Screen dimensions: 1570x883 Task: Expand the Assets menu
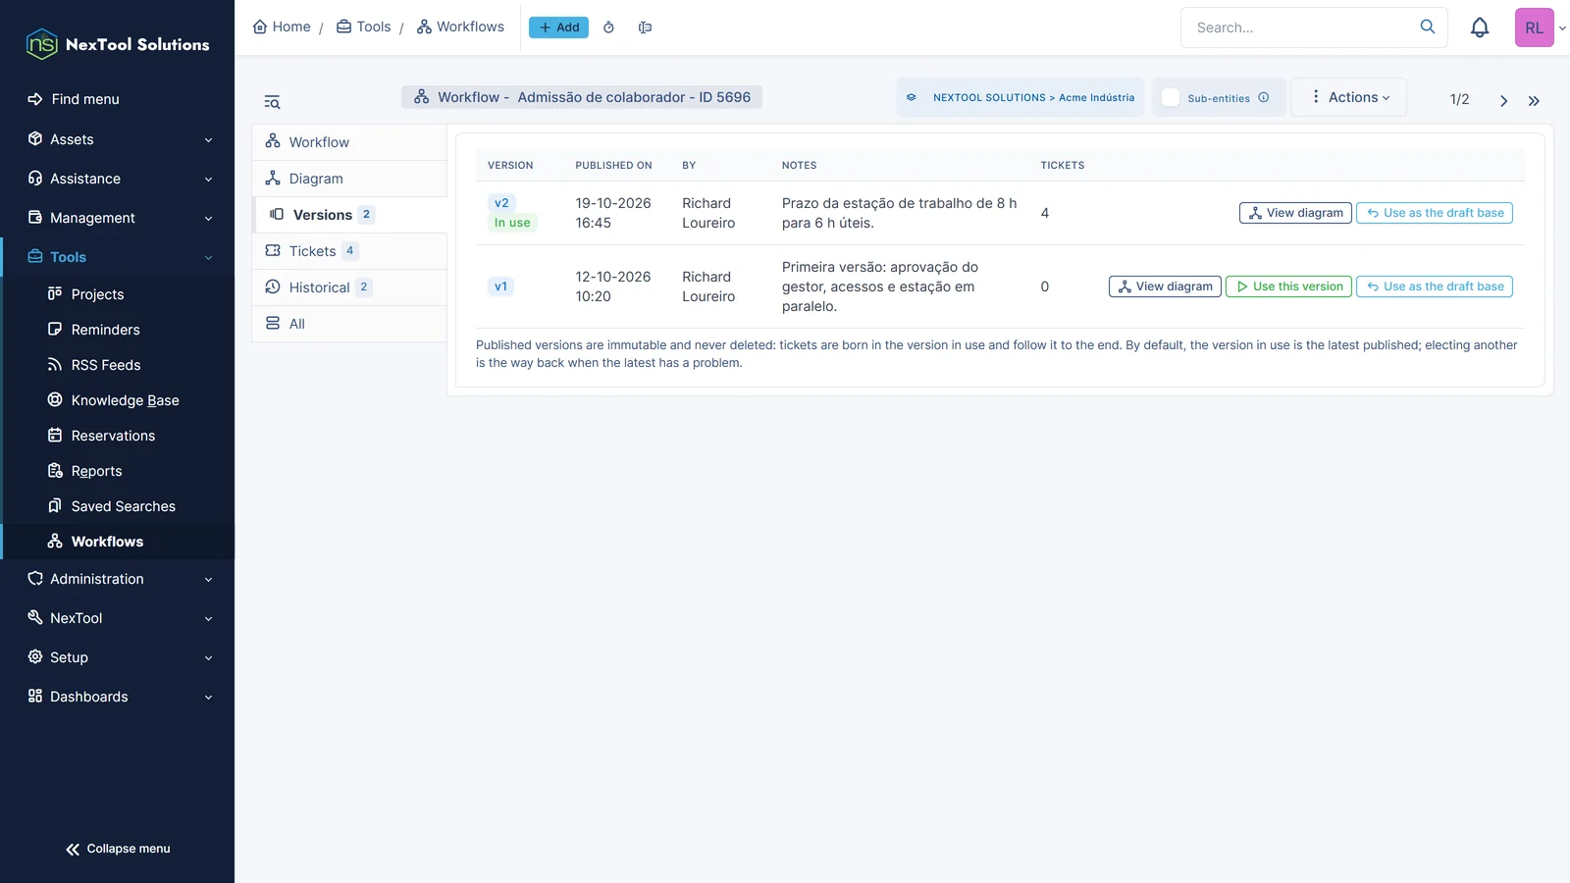pyautogui.click(x=118, y=139)
